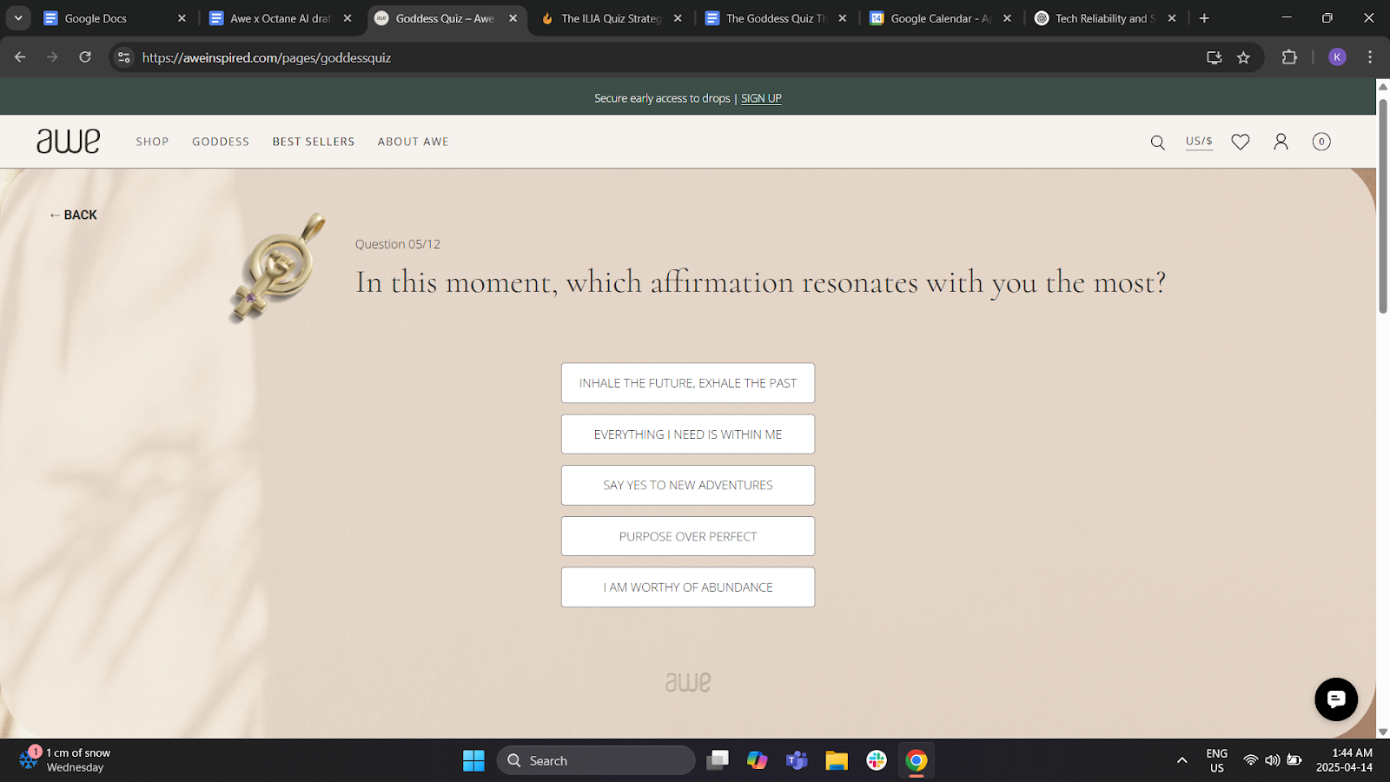Follow the SIGN UP link in banner

click(x=761, y=98)
